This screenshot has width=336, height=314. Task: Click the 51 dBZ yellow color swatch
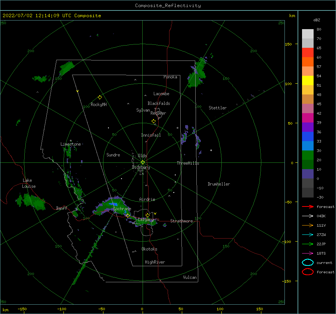308,80
